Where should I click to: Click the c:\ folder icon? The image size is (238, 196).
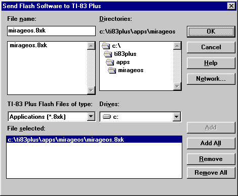coord(106,46)
